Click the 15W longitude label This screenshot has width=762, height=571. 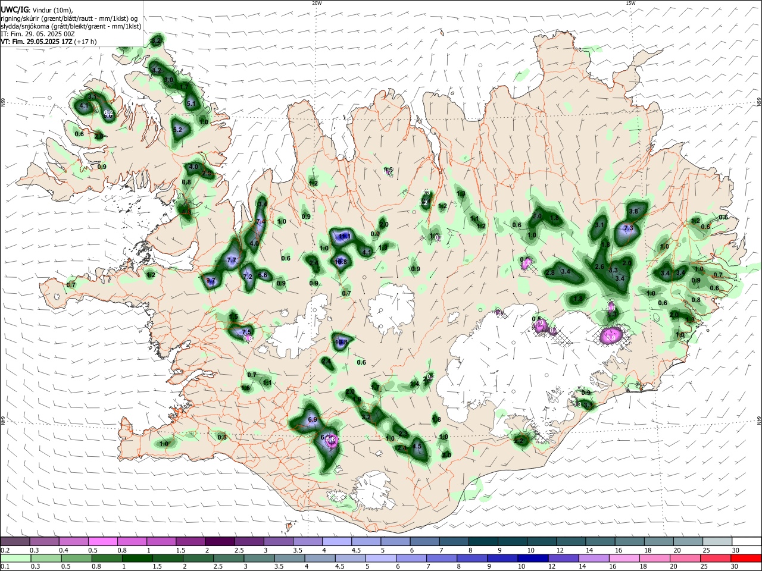point(630,3)
